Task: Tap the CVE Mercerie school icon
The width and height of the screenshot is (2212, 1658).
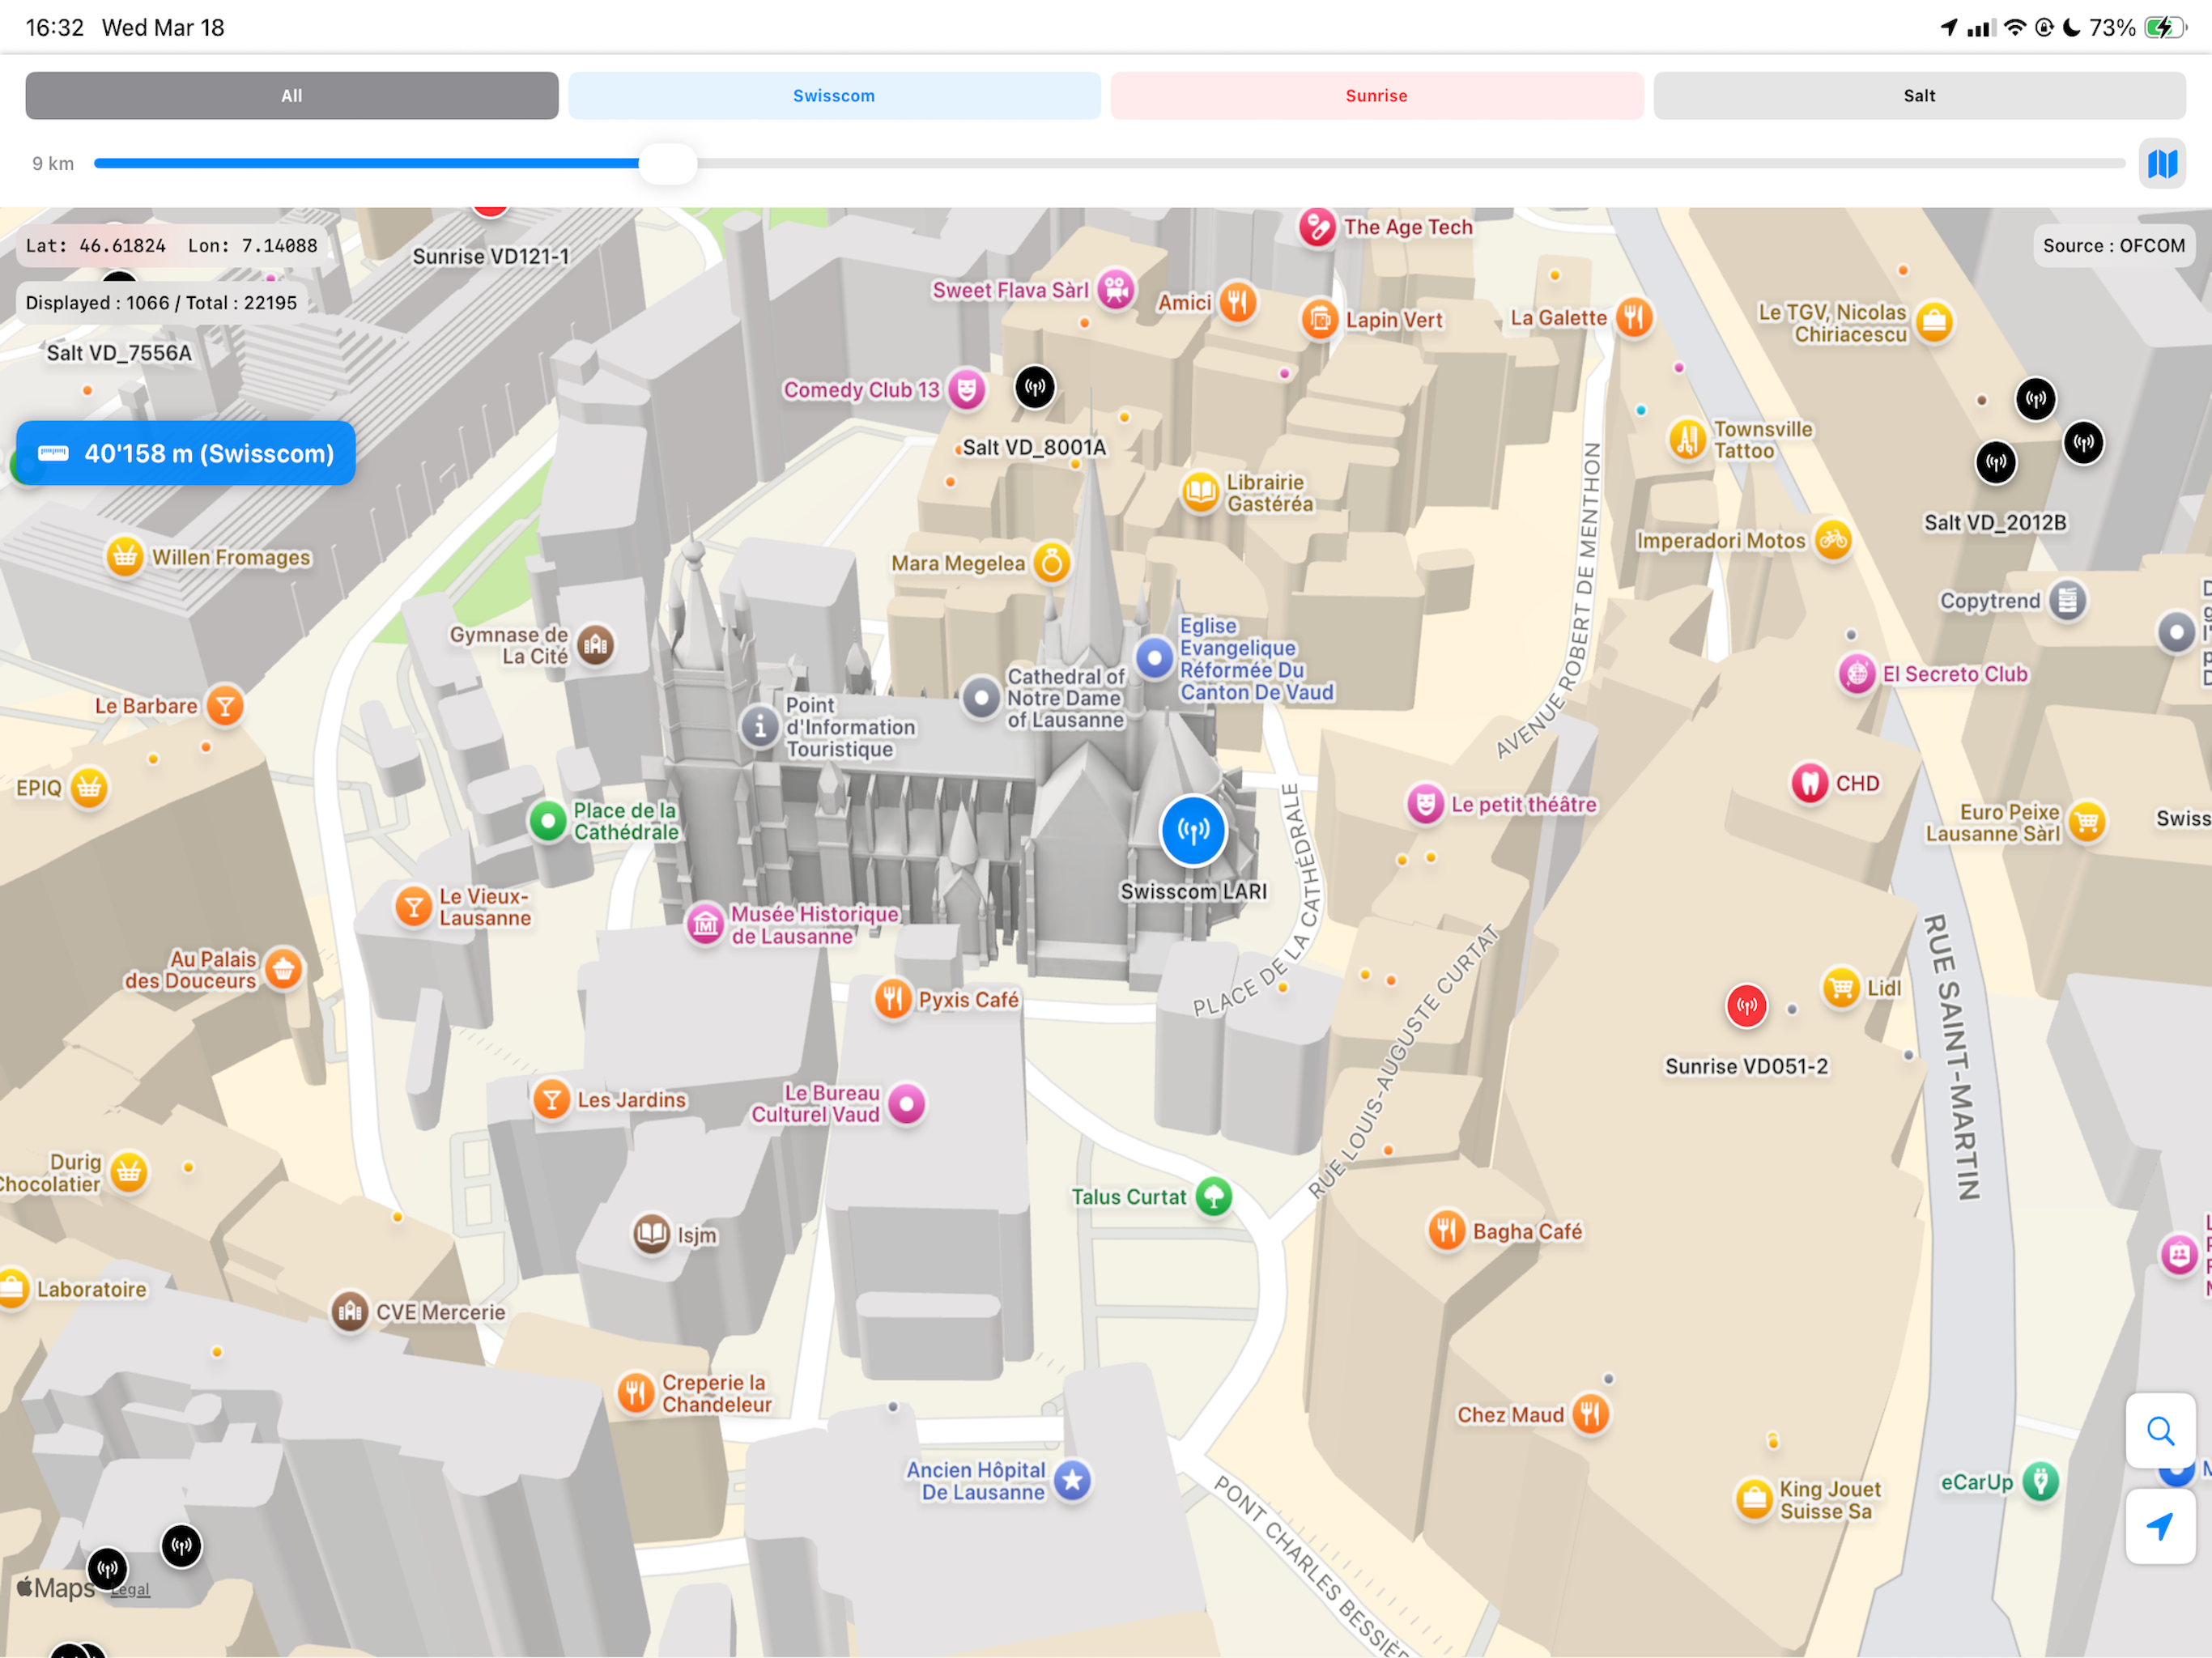Action: pyautogui.click(x=350, y=1311)
